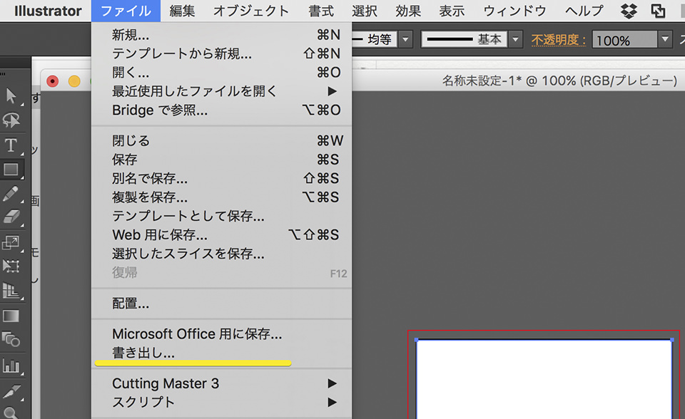Choose 閉じる to close the document
The image size is (685, 419).
coord(221,140)
